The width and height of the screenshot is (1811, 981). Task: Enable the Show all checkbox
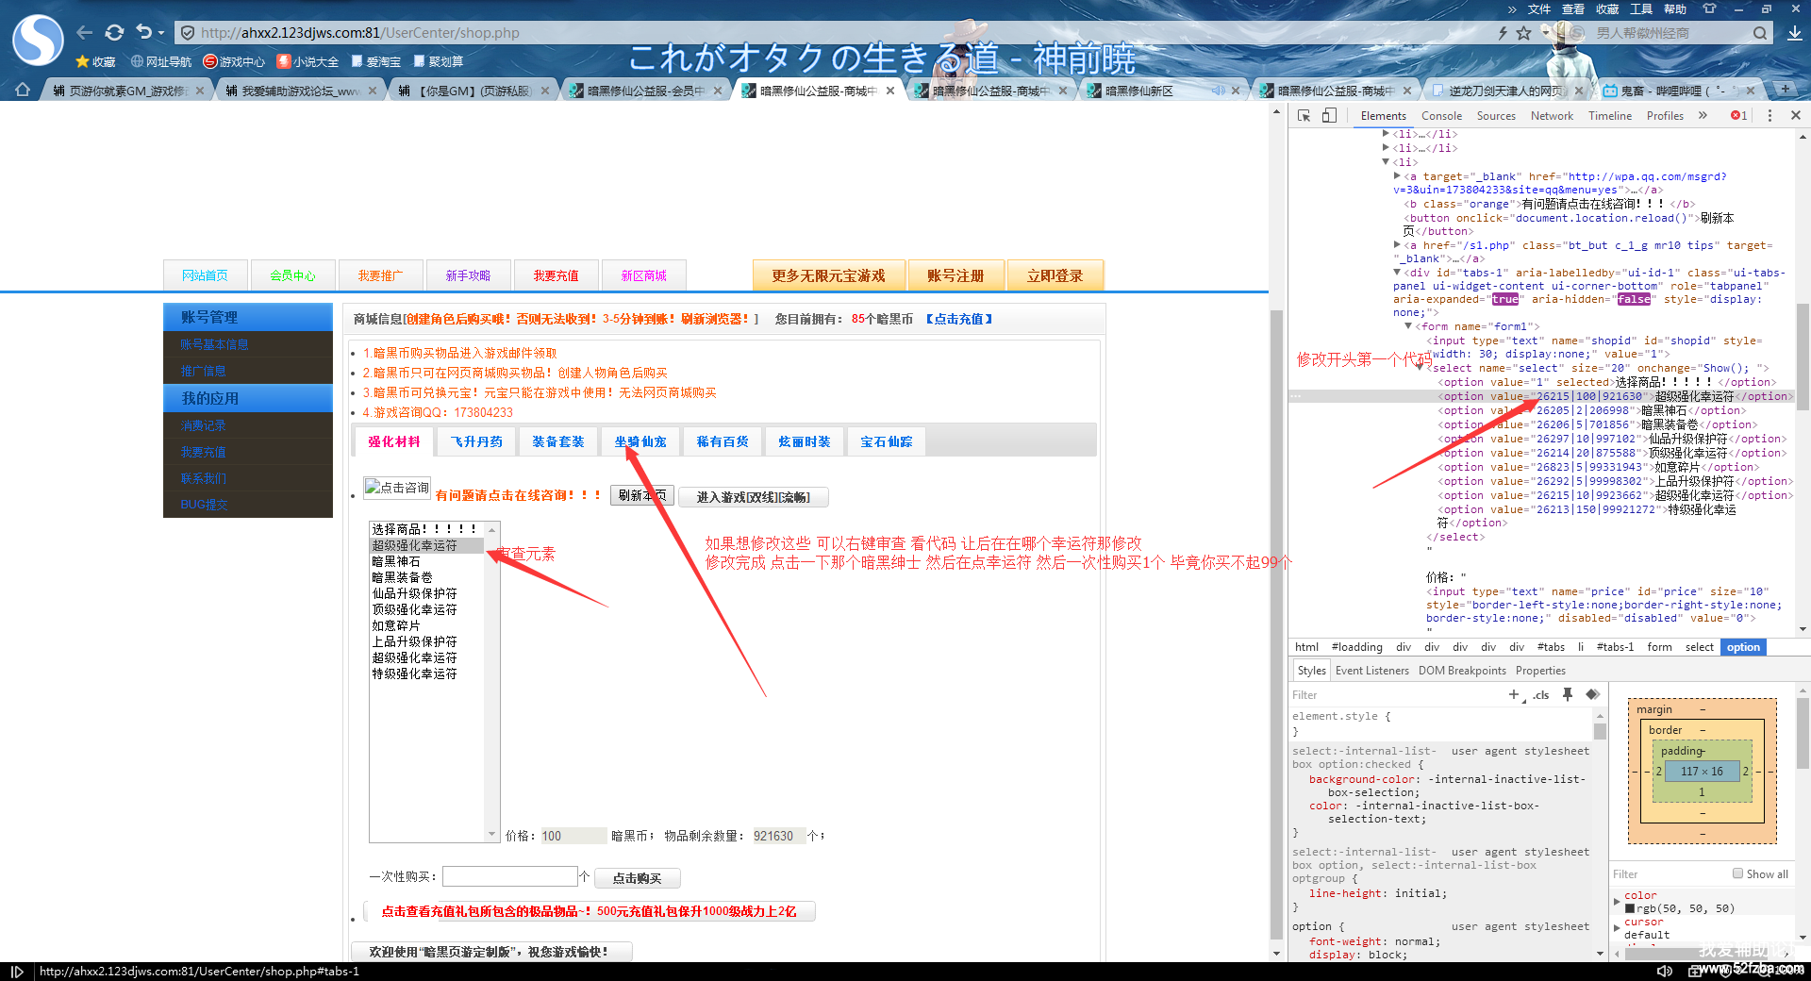pos(1737,873)
